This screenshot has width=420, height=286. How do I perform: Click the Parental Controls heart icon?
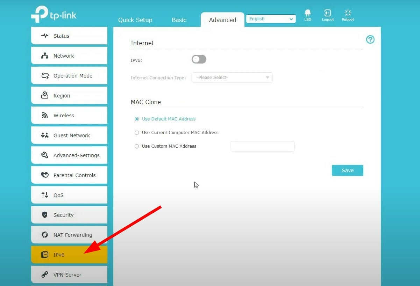tap(45, 175)
